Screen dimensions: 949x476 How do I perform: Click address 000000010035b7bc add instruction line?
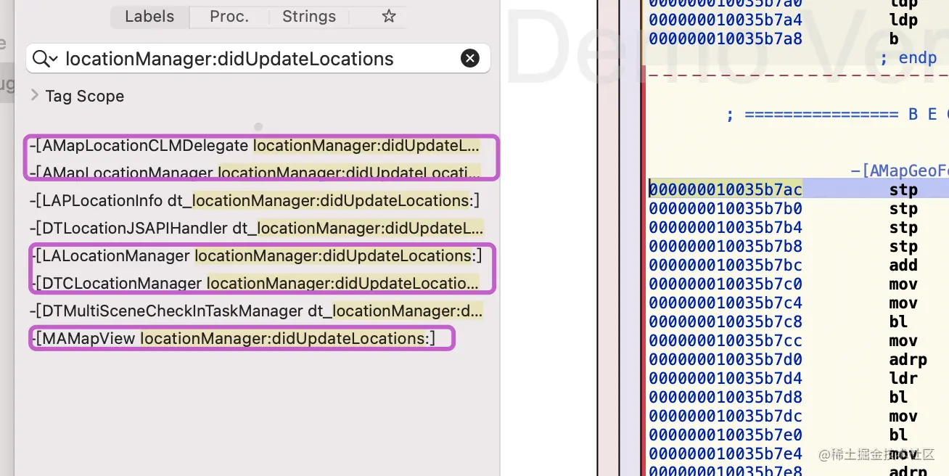pyautogui.click(x=726, y=266)
